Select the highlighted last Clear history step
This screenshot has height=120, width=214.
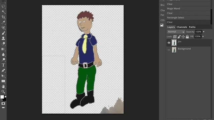188,22
